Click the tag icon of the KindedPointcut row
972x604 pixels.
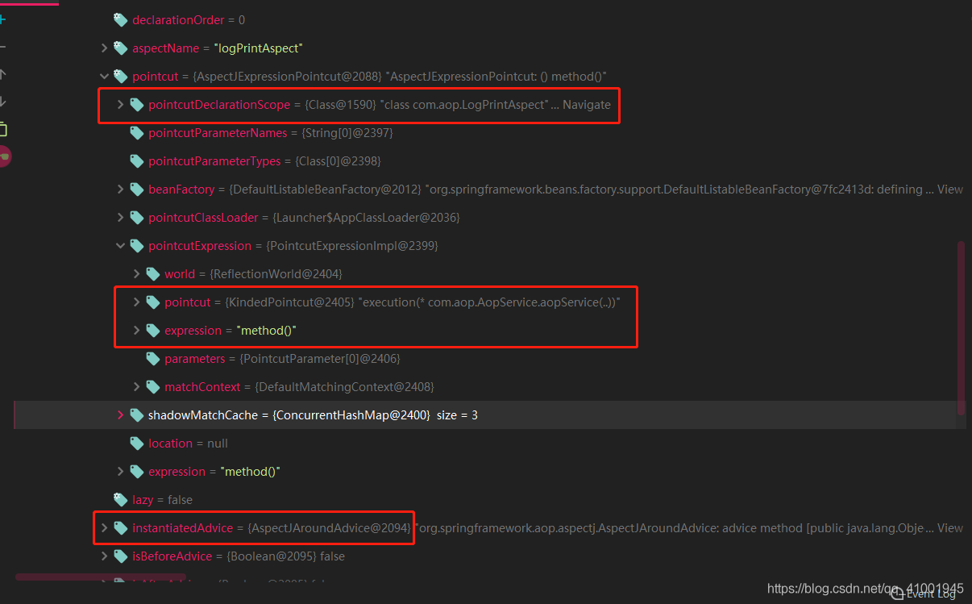pos(153,302)
